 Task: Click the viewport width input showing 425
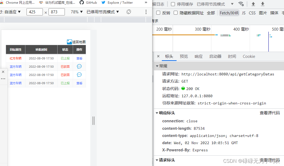[x=35, y=12]
